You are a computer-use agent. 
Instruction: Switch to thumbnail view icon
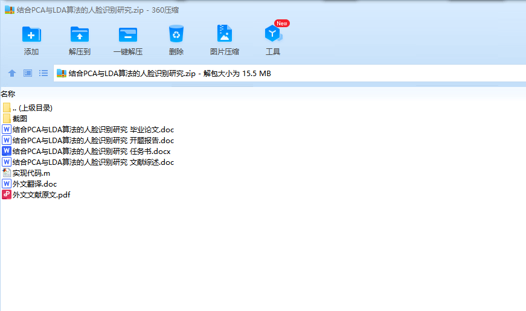click(28, 73)
